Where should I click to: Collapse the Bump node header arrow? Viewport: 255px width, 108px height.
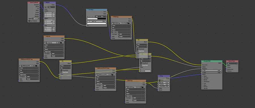point(159,76)
